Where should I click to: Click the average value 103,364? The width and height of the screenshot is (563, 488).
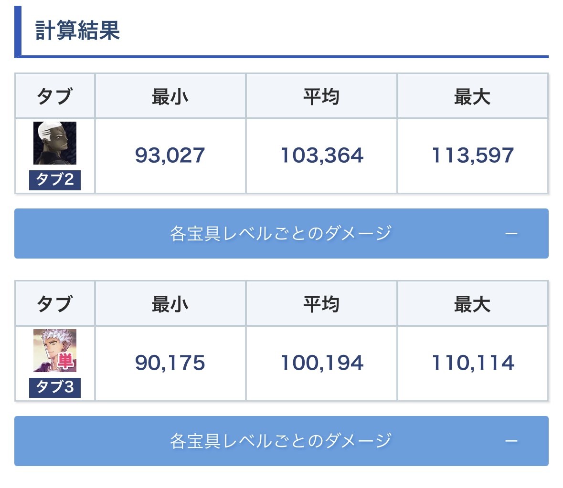click(x=322, y=156)
